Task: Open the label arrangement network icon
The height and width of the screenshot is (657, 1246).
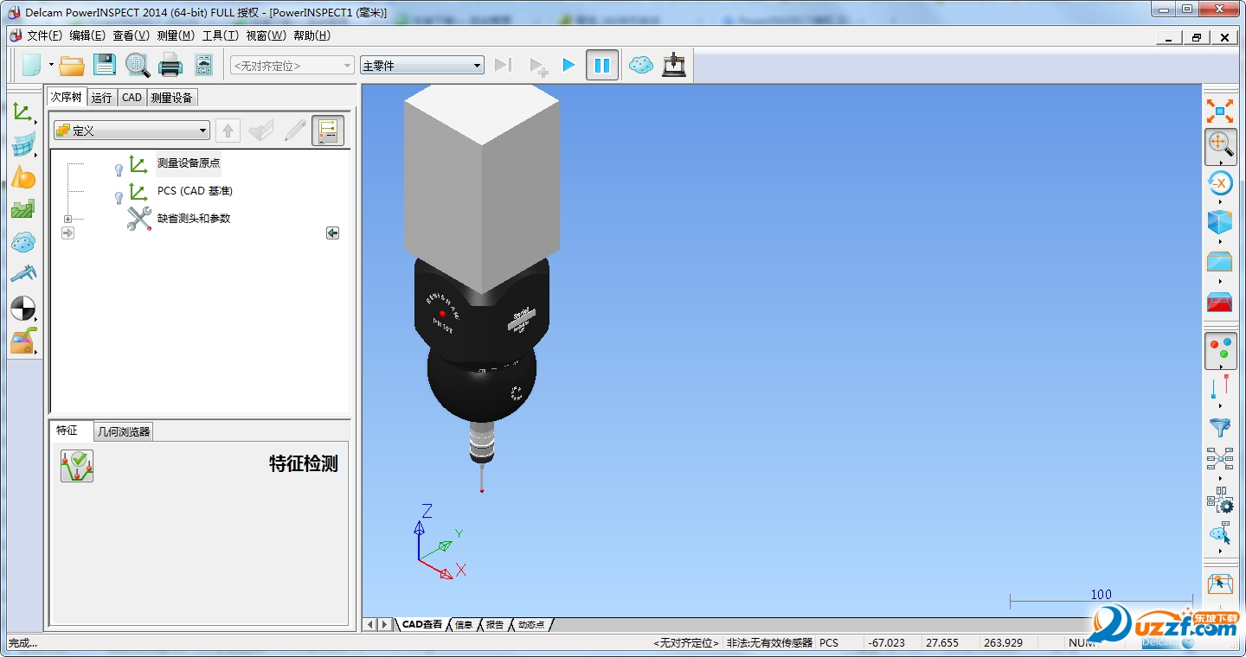Action: tap(1220, 459)
